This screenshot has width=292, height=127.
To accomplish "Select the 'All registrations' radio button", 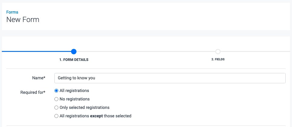I will [56, 90].
